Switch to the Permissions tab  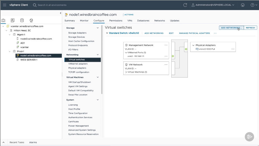(x=116, y=21)
